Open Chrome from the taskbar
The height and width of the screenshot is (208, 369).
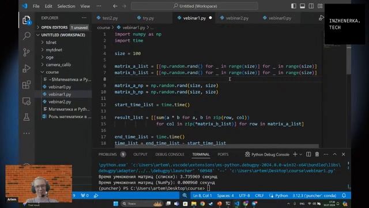(x=202, y=203)
